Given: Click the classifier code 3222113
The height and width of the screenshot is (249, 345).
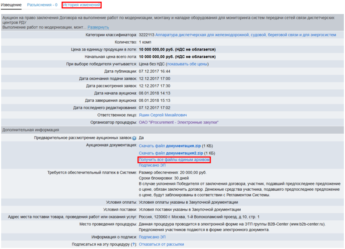Looking at the screenshot, I should [x=147, y=35].
